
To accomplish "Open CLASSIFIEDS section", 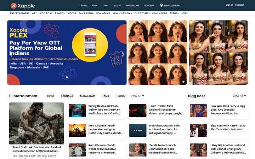I will pos(160,13).
